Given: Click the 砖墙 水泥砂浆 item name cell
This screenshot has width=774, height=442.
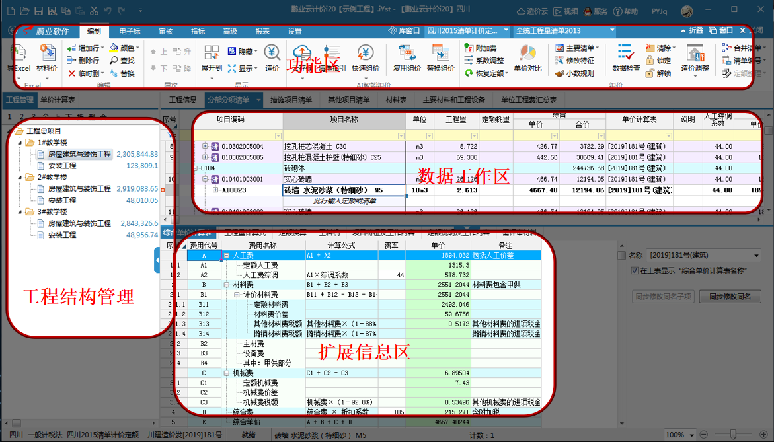Looking at the screenshot, I should [x=344, y=190].
